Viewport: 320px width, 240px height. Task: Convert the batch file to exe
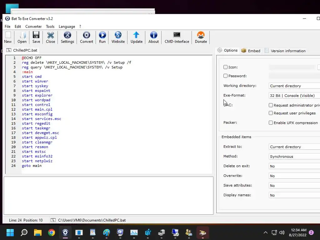[x=87, y=37]
